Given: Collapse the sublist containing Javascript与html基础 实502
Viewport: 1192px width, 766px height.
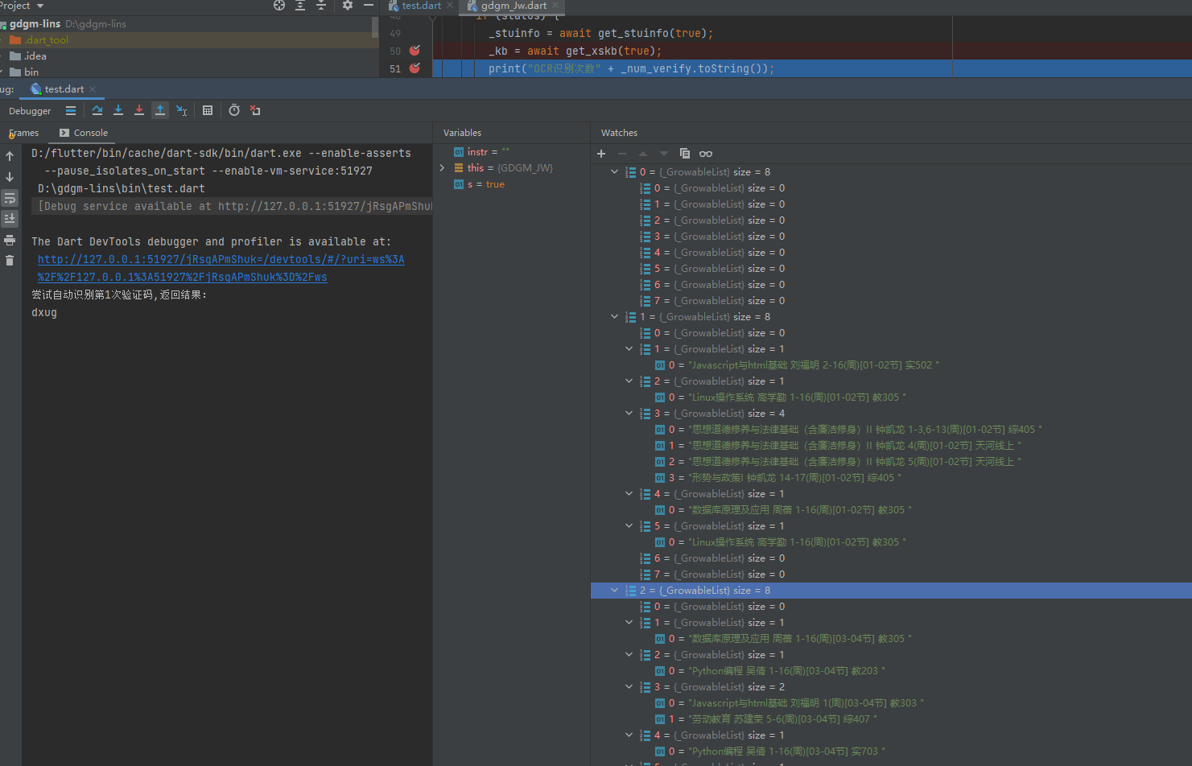Looking at the screenshot, I should (629, 349).
